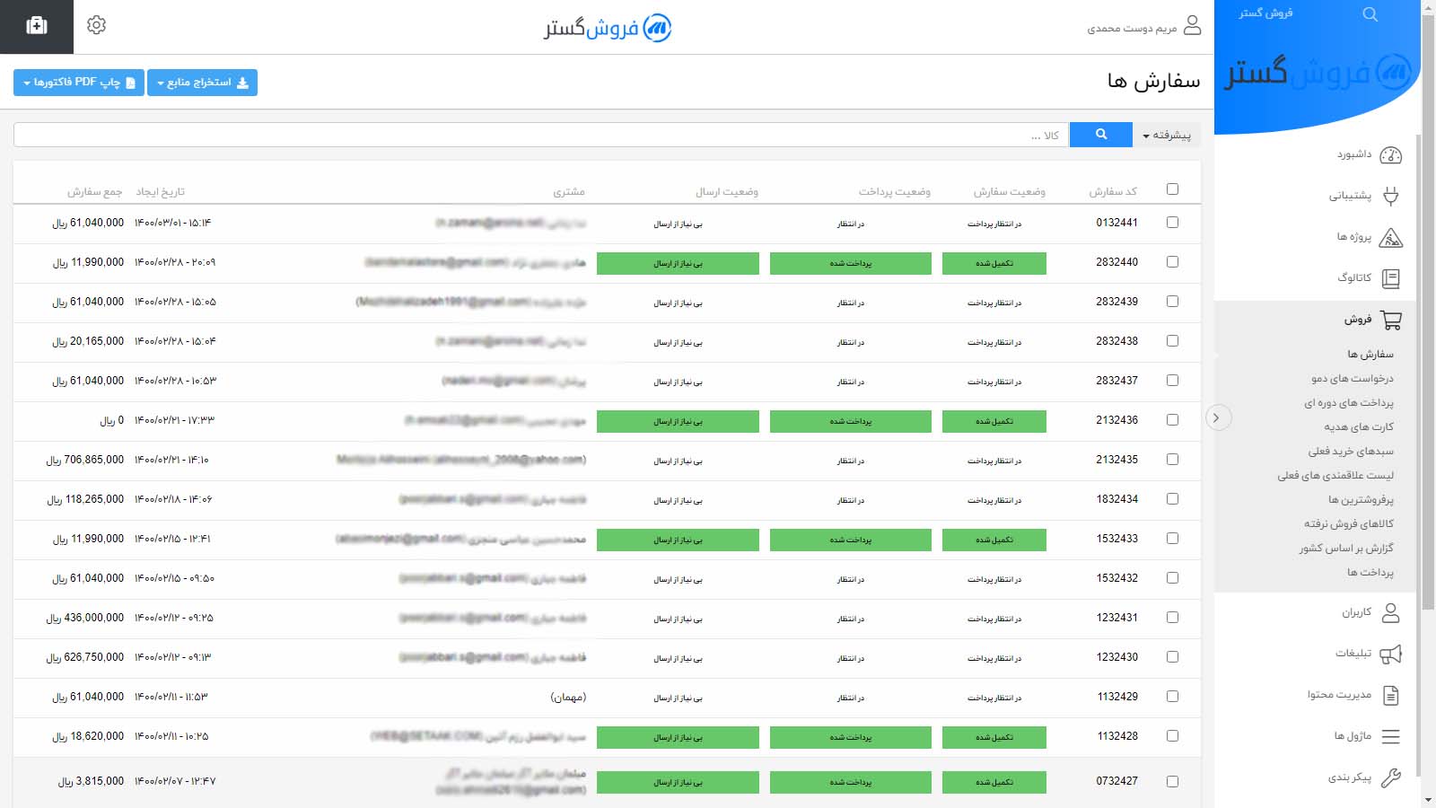Viewport: 1436px width, 808px height.
Task: Open چاپ PDF فاکتورها print dropdown
Action: [x=78, y=83]
